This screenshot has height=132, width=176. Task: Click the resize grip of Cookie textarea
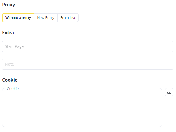[161, 125]
